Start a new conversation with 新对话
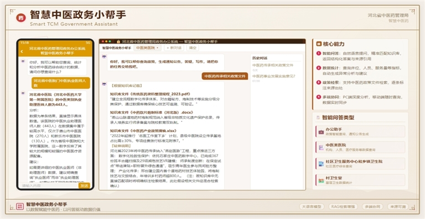This screenshot has height=219, width=425. click(x=174, y=48)
